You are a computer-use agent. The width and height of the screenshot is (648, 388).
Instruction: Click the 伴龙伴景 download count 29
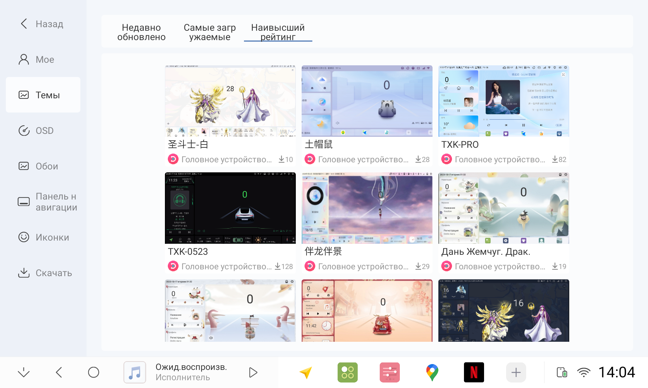[422, 266]
